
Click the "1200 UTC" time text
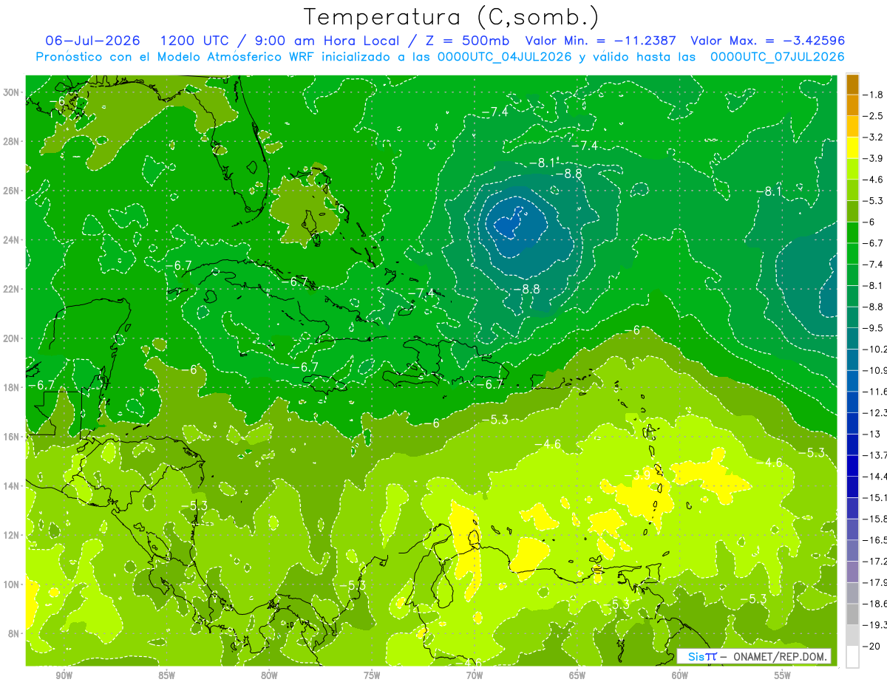(x=195, y=41)
